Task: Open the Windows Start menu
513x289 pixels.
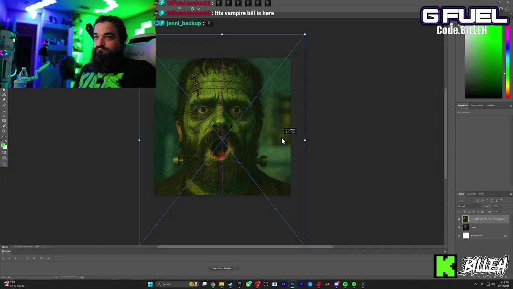Action: coord(150,284)
